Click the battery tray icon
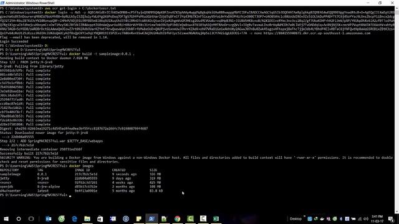 click(353, 219)
